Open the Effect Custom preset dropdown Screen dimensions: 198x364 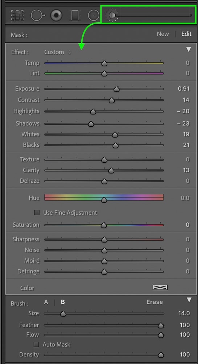[x=58, y=52]
